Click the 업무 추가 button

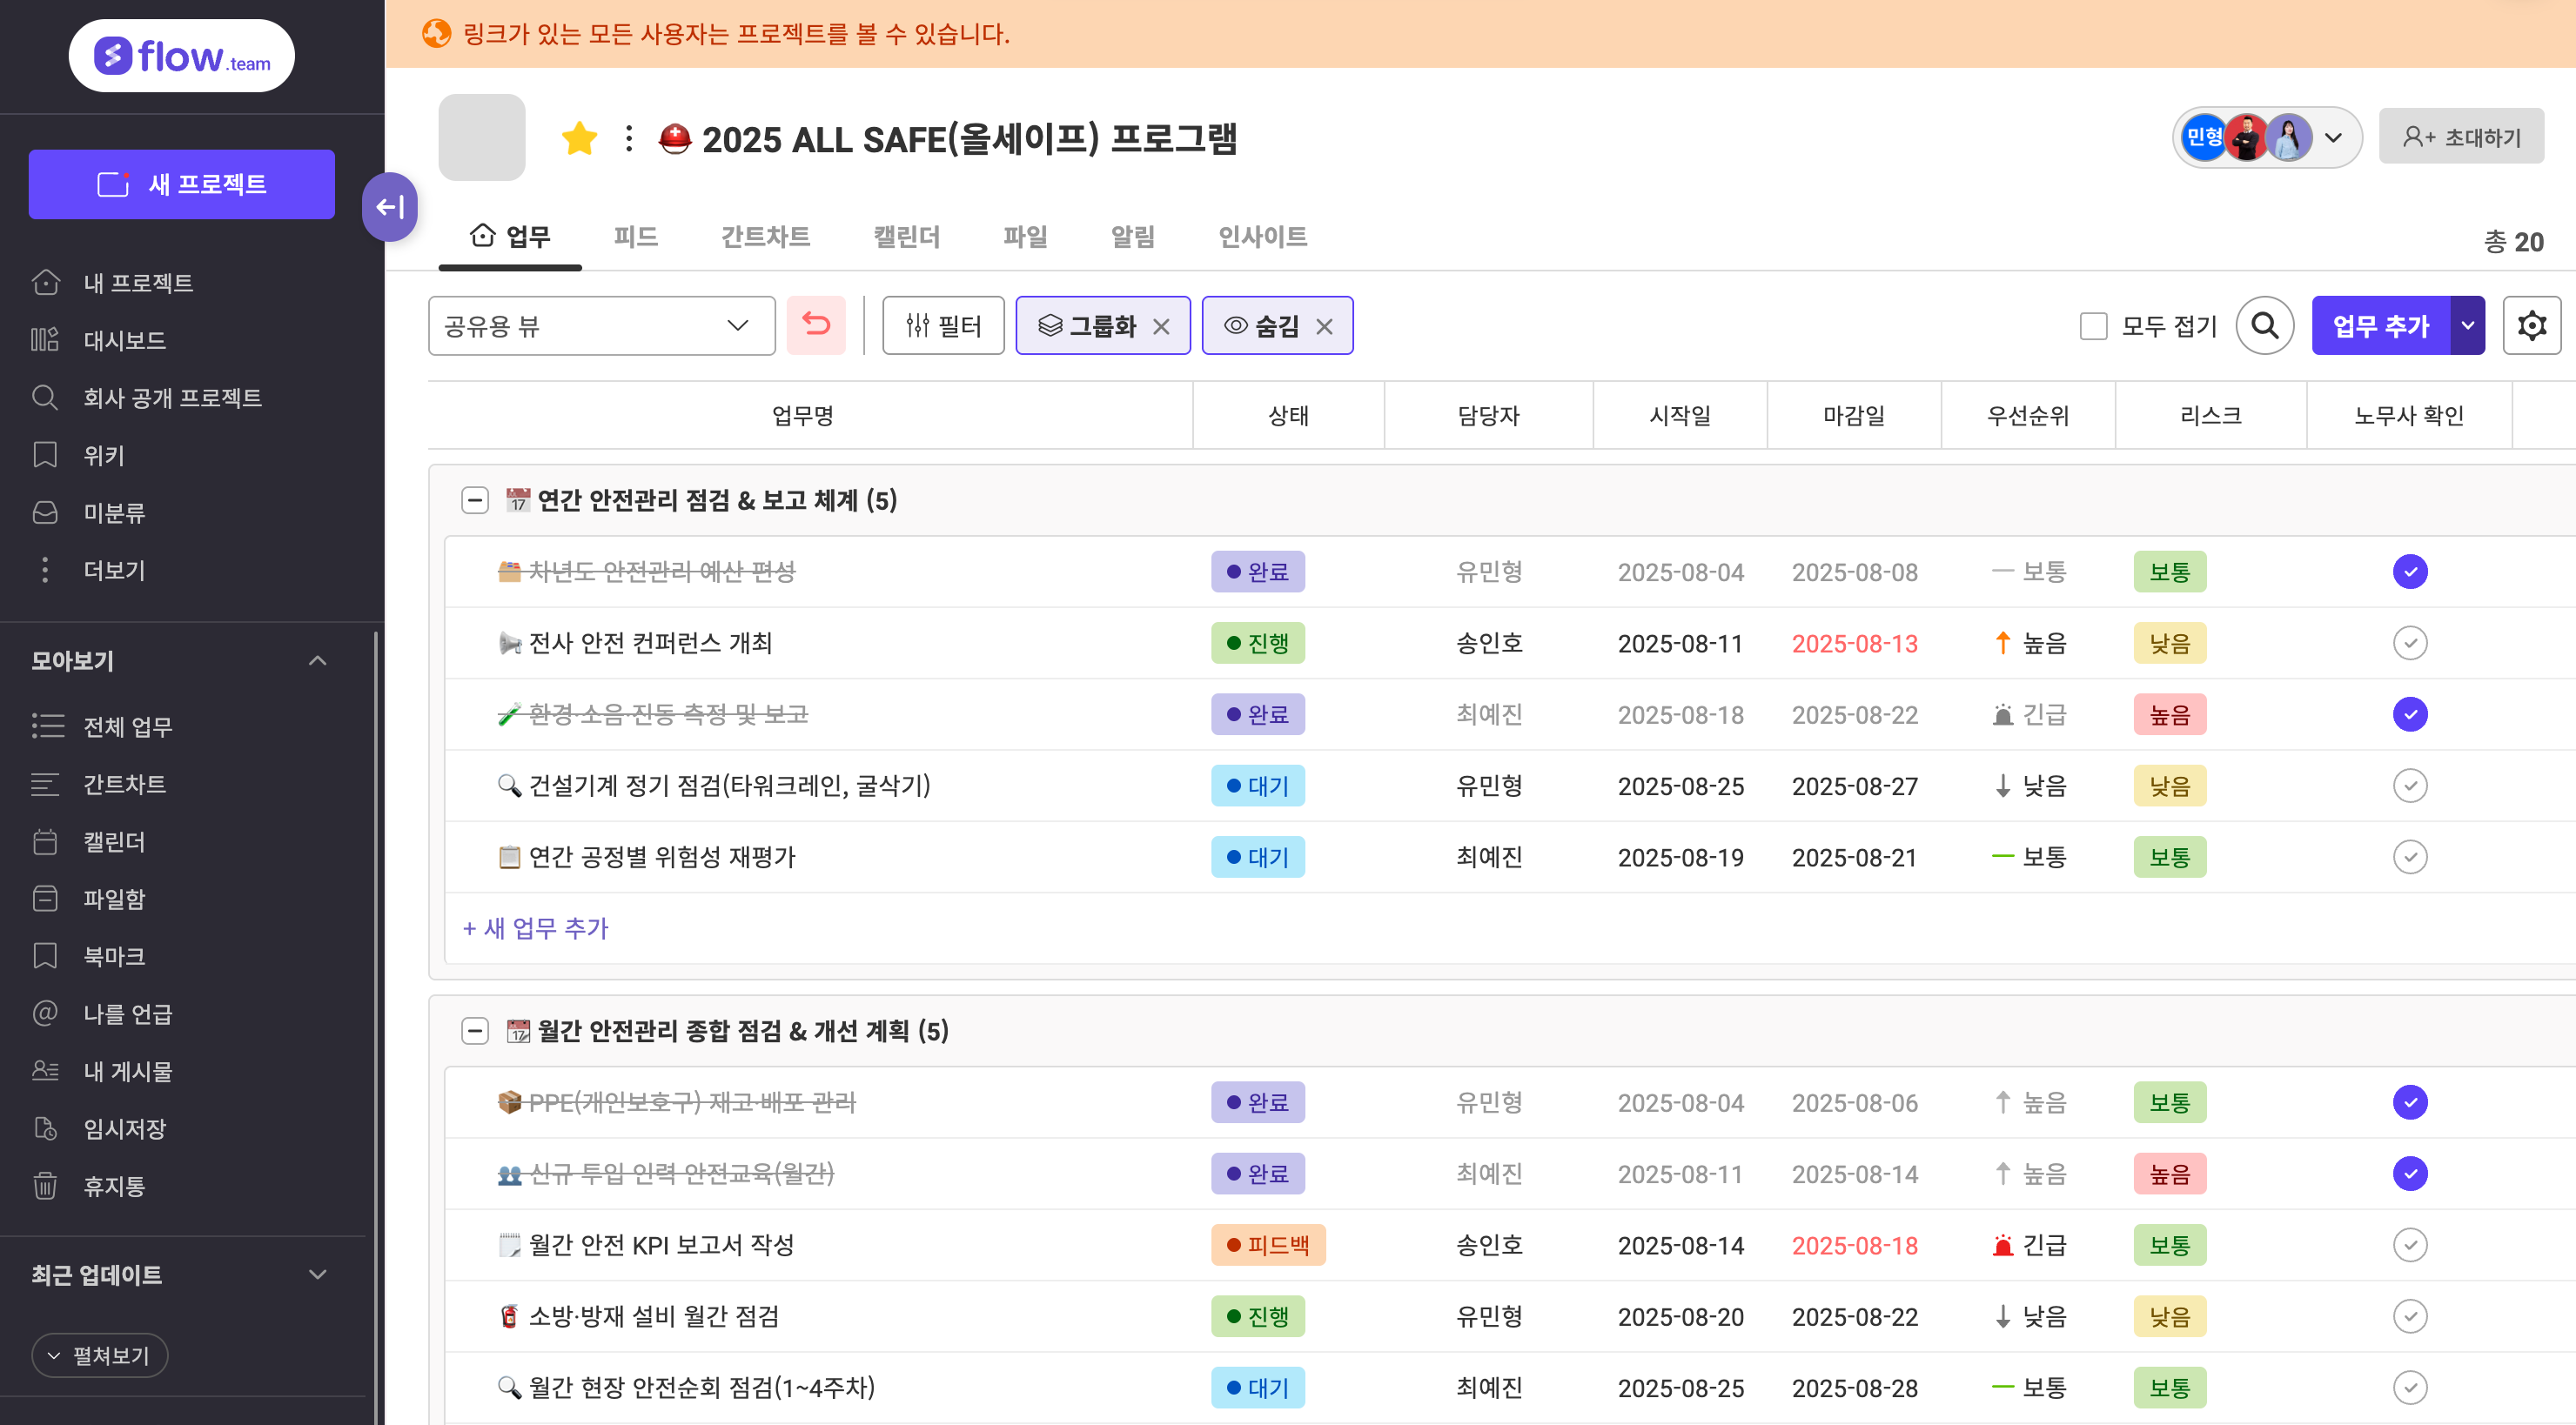2381,325
